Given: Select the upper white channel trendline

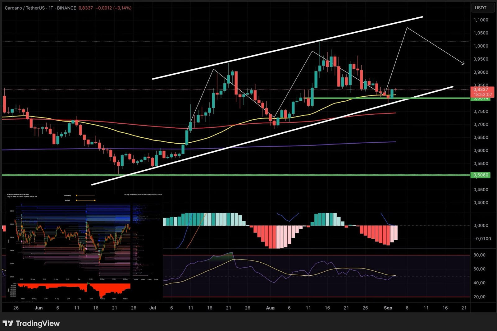Looking at the screenshot, I should click(287, 48).
